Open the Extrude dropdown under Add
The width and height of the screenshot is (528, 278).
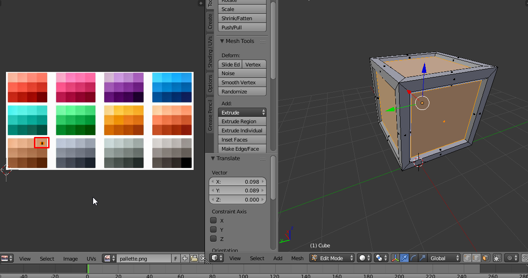[x=242, y=112]
